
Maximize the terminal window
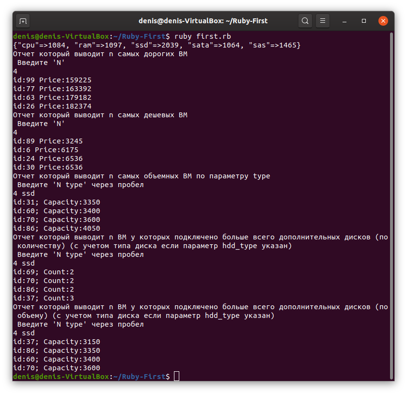click(x=364, y=21)
